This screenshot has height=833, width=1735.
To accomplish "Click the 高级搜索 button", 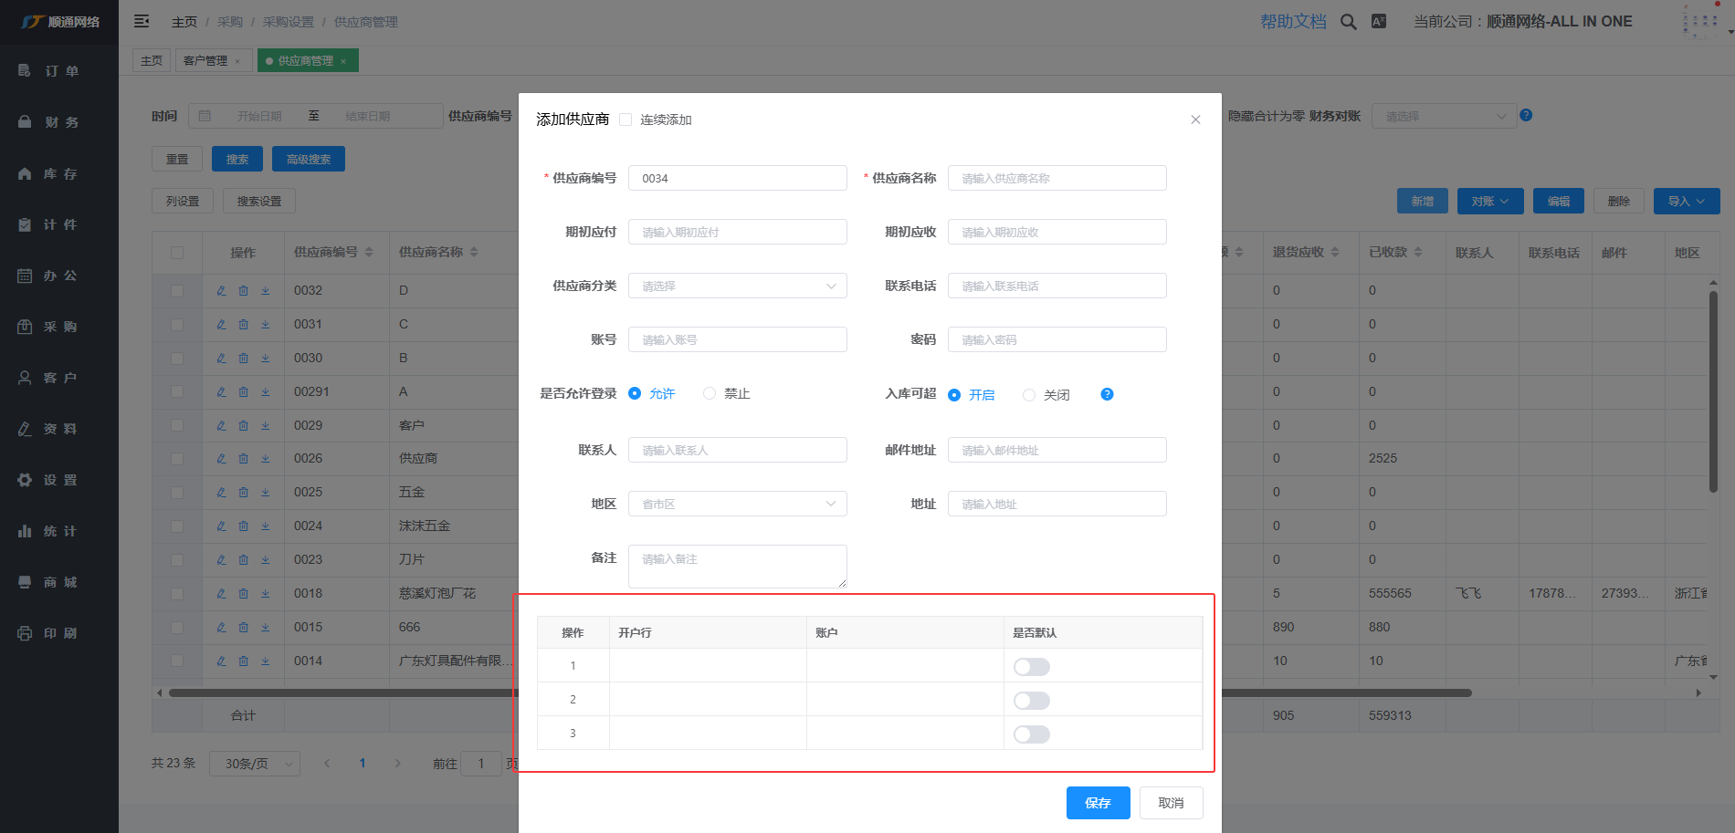I will pyautogui.click(x=309, y=159).
